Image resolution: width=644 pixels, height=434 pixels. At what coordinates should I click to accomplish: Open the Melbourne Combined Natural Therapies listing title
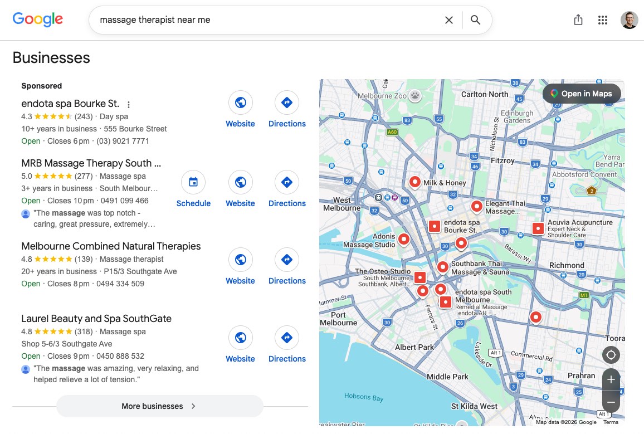[111, 246]
